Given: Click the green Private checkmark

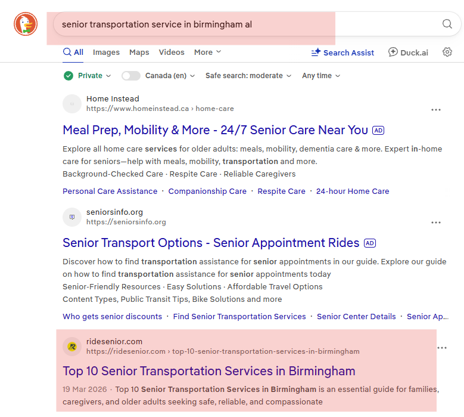Looking at the screenshot, I should (x=68, y=76).
